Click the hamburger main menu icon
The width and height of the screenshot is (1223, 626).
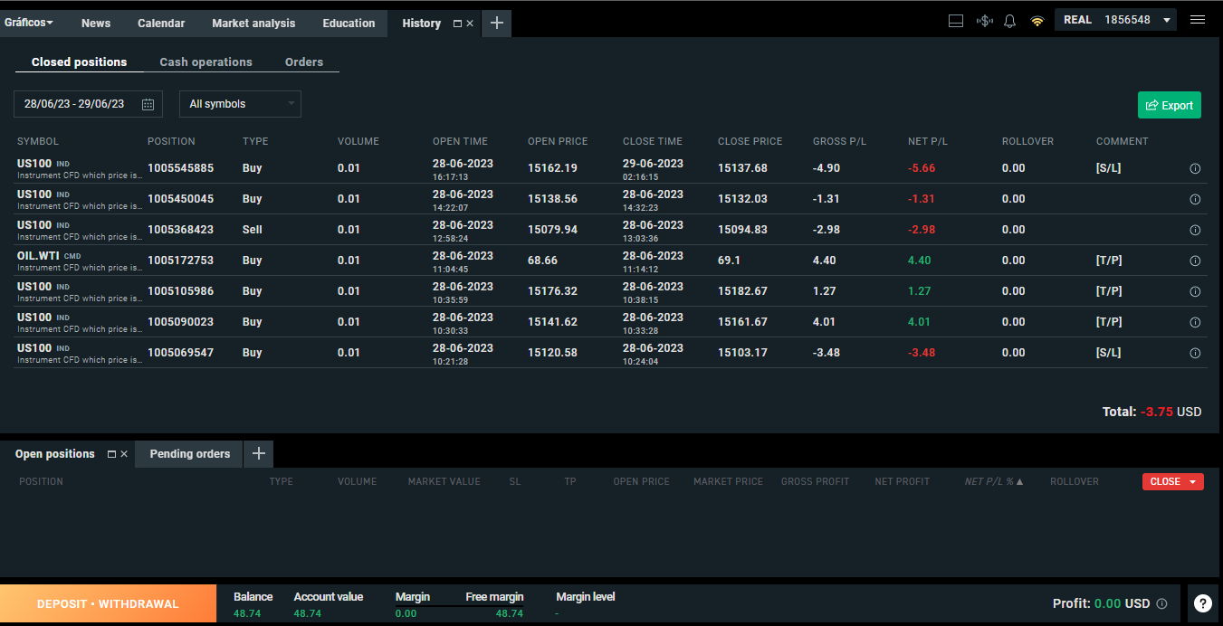point(1198,20)
